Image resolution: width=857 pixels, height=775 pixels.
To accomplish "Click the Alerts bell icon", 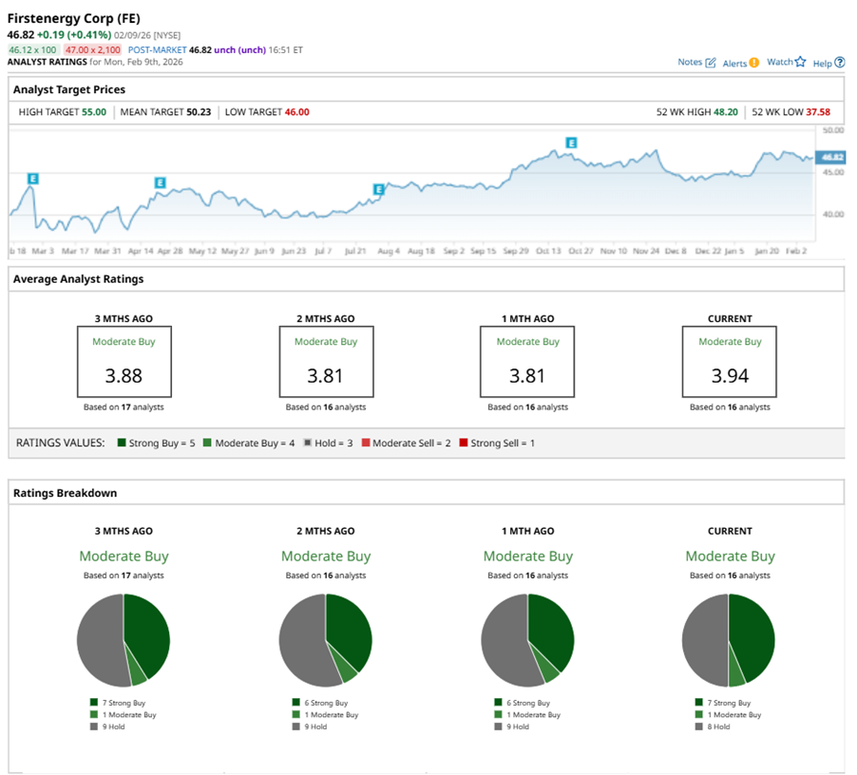I will coord(754,63).
